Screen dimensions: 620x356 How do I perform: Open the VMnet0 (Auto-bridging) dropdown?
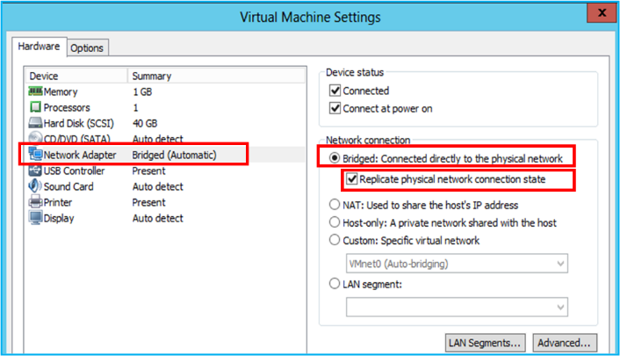pyautogui.click(x=457, y=263)
